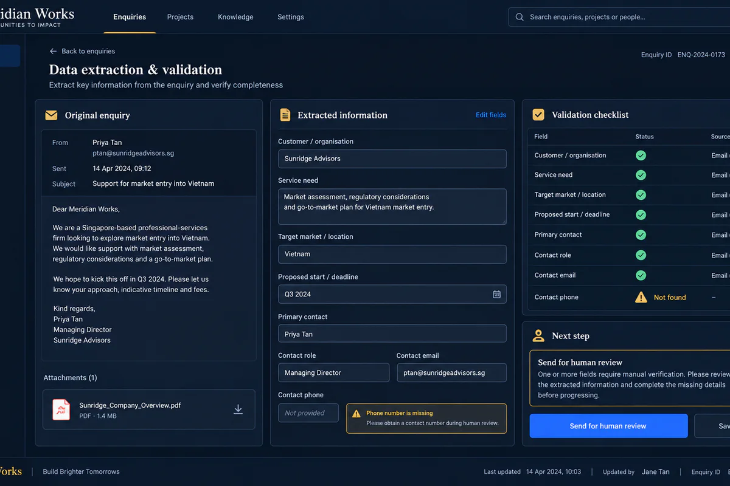Click the green check for Proposed start / deadline
730x486 pixels.
pos(641,215)
